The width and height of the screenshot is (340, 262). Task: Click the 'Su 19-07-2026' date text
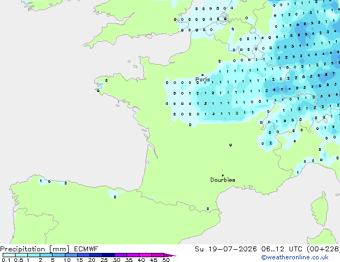[x=226, y=249]
